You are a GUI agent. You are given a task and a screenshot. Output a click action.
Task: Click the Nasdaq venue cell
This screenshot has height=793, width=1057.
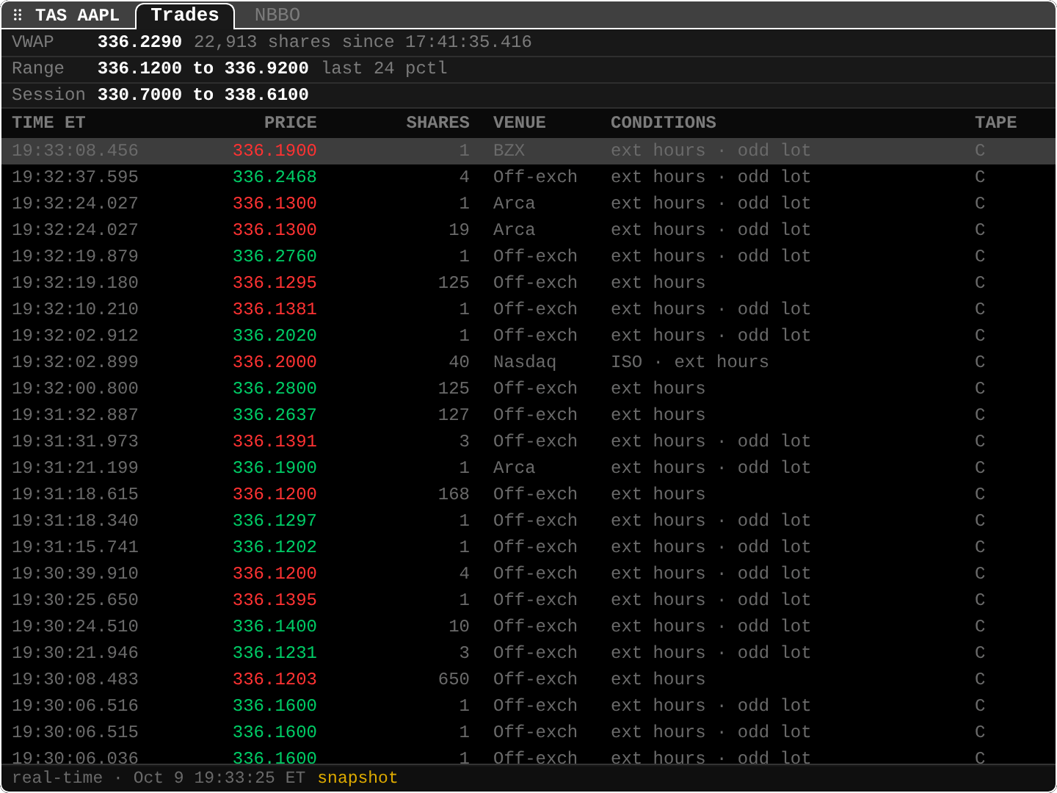point(525,362)
